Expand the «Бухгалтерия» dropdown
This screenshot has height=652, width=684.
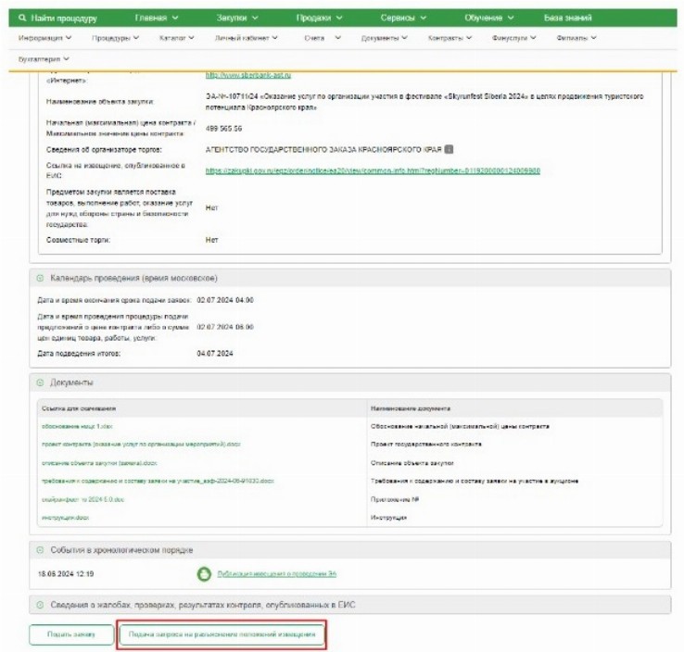(x=44, y=59)
